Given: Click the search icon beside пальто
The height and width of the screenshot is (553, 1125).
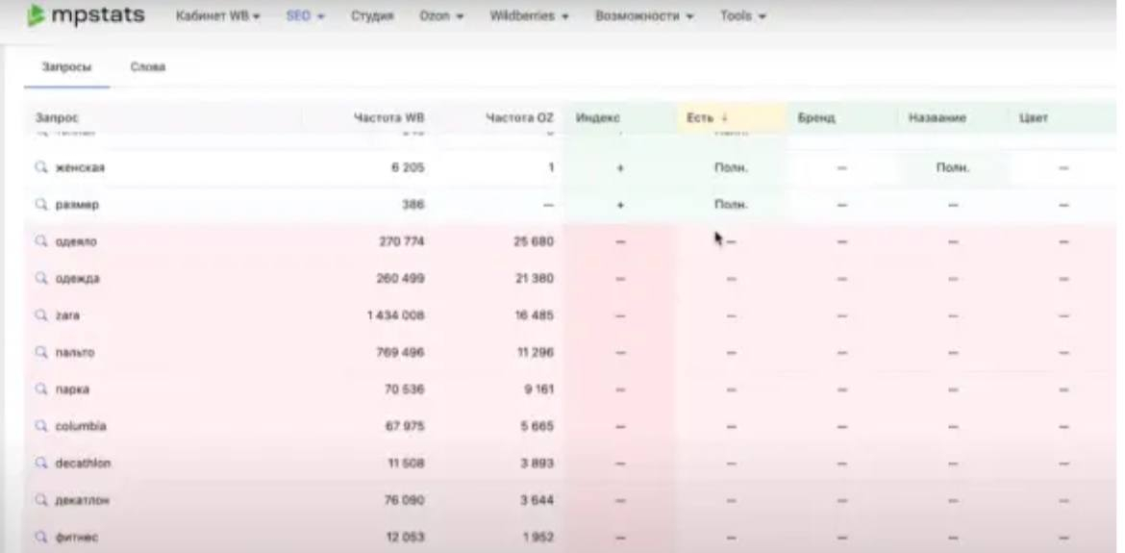Looking at the screenshot, I should point(41,352).
